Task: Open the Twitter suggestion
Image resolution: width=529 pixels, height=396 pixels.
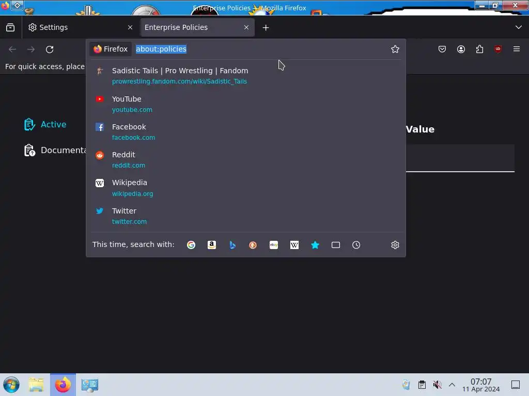Action: tap(245, 216)
